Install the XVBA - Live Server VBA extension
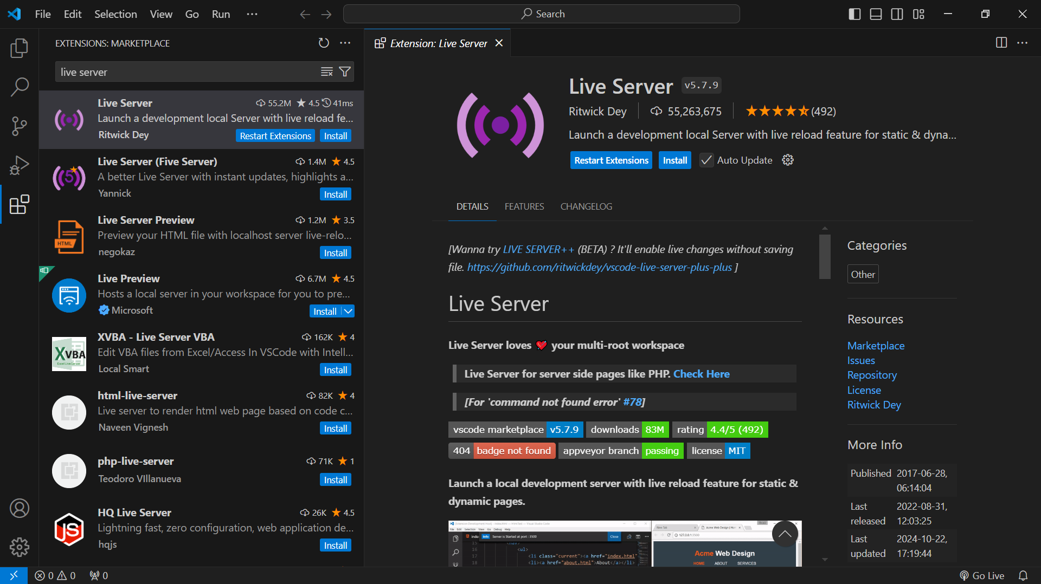The height and width of the screenshot is (584, 1041). (336, 369)
